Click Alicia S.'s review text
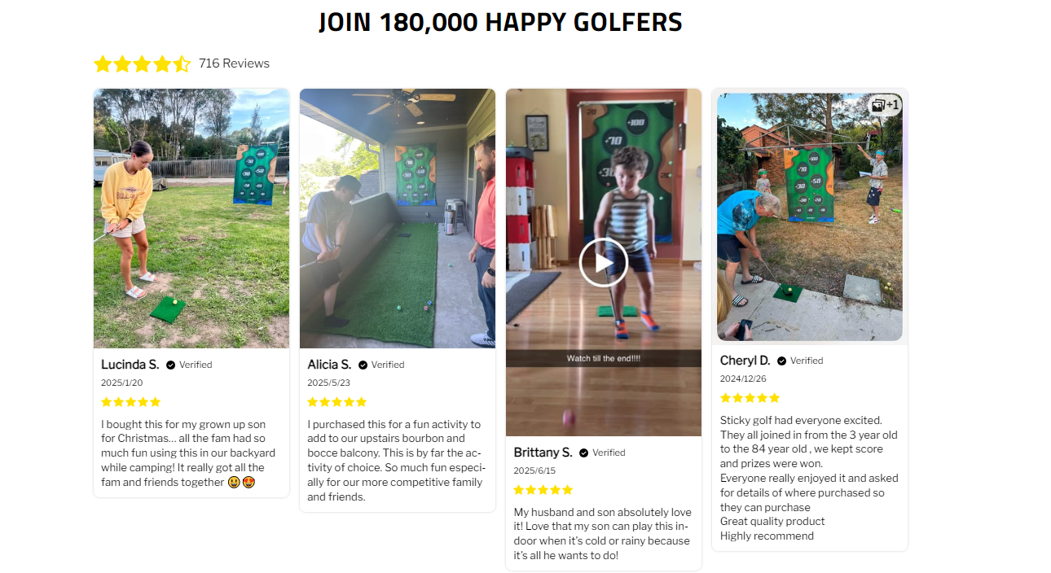Viewport: 1051px width, 573px height. tap(397, 460)
